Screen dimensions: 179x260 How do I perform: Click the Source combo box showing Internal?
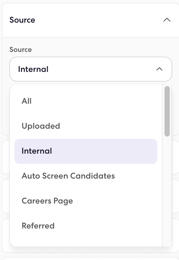coord(91,69)
